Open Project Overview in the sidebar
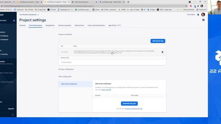 (3, 21)
